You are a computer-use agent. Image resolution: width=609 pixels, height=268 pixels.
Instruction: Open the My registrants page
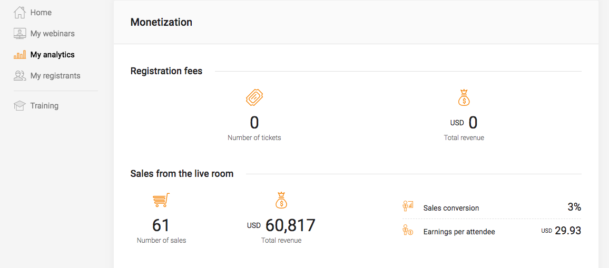point(55,76)
